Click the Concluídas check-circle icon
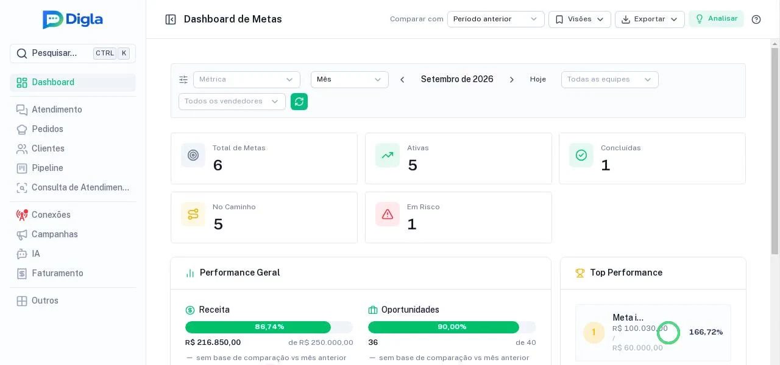 (581, 155)
